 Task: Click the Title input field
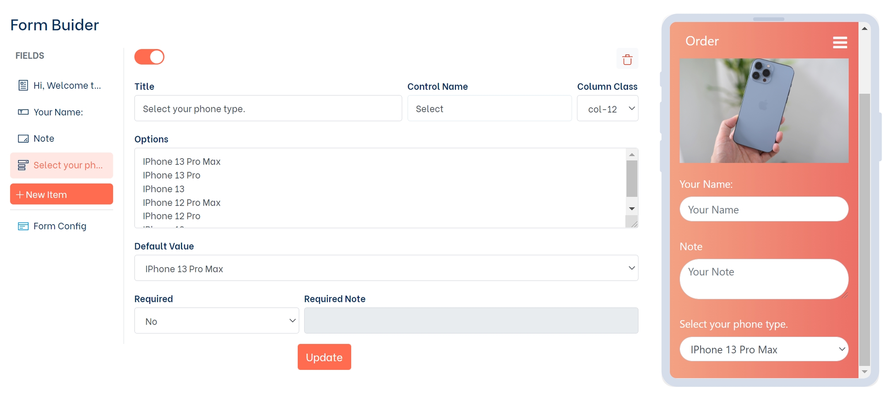pyautogui.click(x=268, y=108)
